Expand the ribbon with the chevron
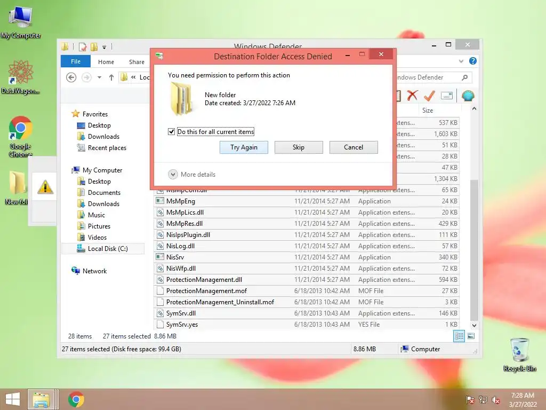The width and height of the screenshot is (546, 410). pyautogui.click(x=461, y=61)
